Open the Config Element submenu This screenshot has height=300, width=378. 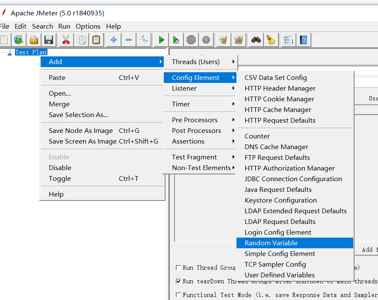point(200,78)
